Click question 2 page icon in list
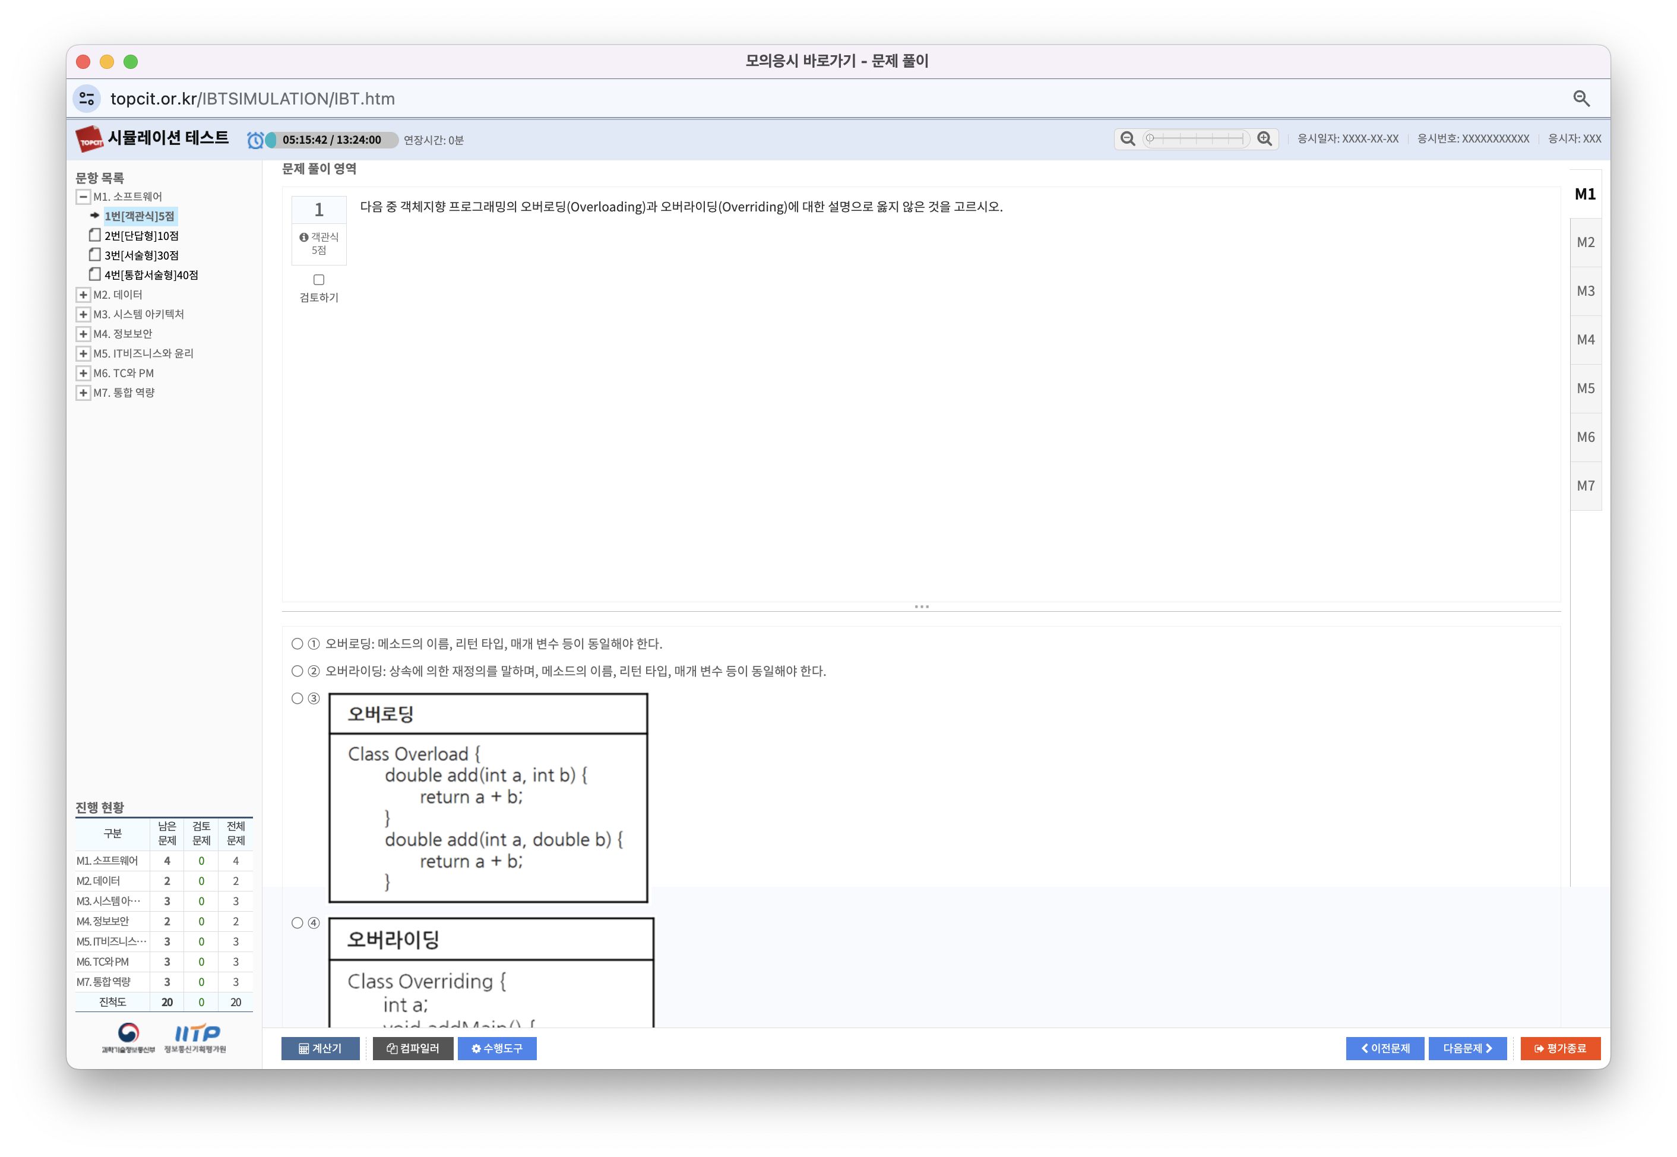 (x=94, y=235)
